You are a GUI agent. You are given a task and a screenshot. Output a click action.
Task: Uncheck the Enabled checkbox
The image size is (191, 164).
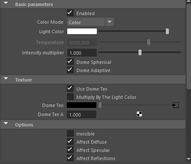point(70,13)
